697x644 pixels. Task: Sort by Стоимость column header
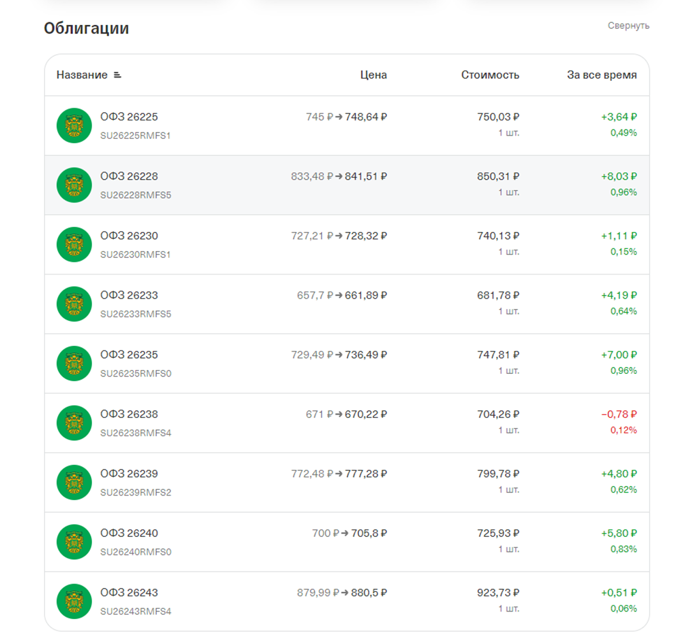click(x=490, y=75)
